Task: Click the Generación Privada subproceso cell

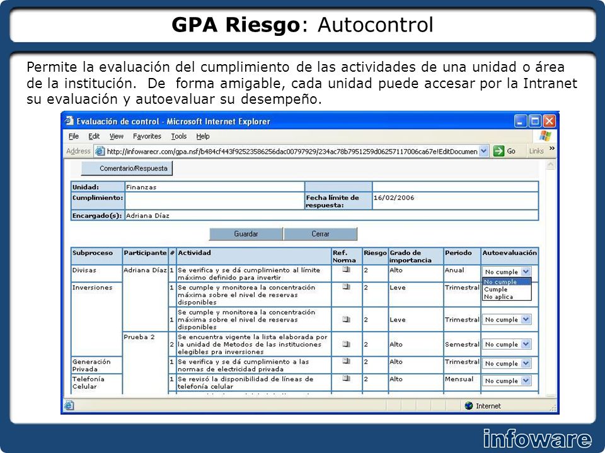Action: 96,365
